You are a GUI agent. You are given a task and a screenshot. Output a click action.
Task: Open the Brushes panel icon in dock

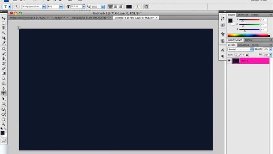pos(223,34)
